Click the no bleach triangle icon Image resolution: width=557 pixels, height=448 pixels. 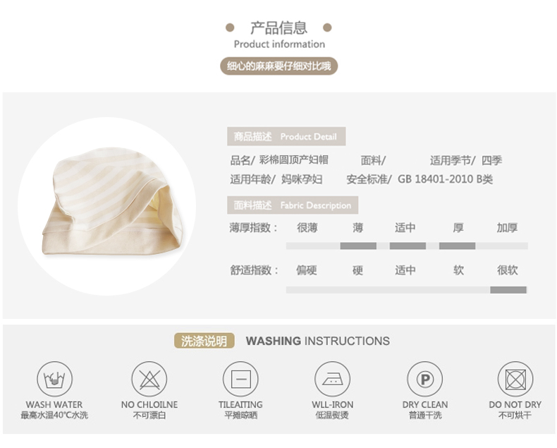coord(149,380)
